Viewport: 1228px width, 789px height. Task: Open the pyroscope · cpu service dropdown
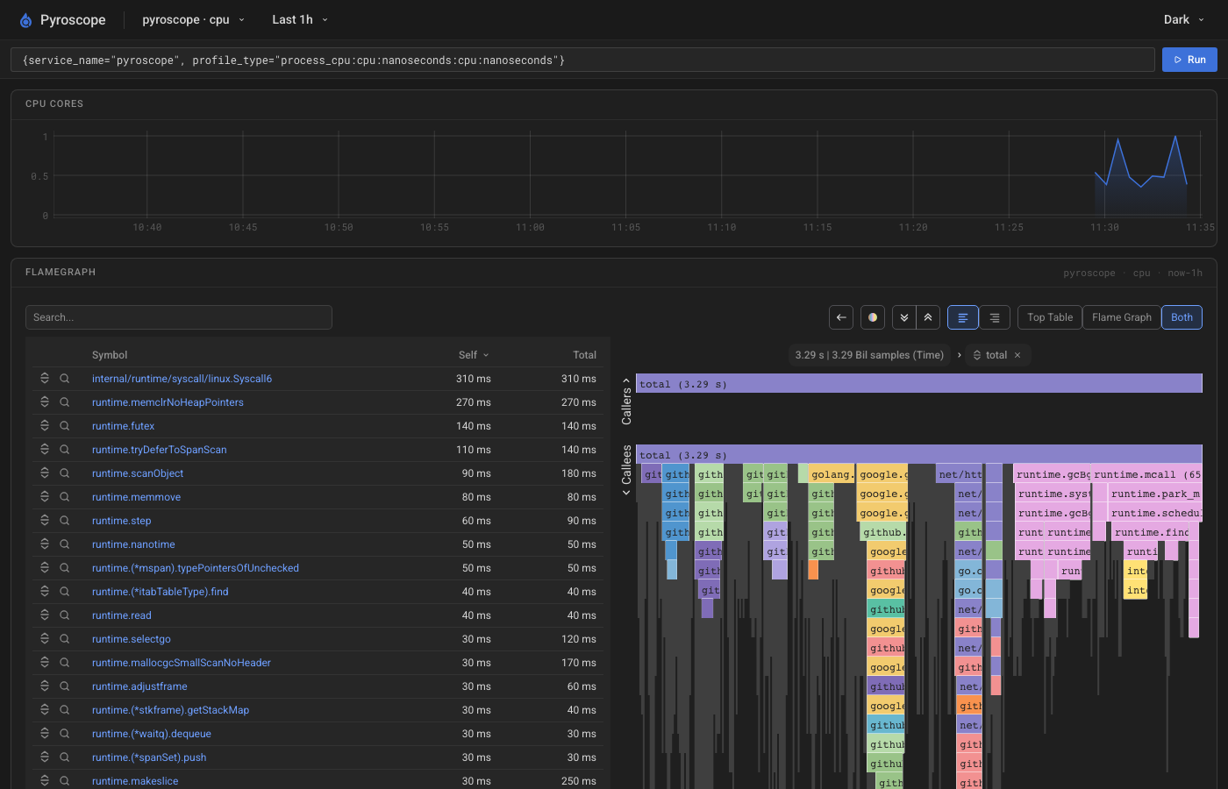(x=193, y=19)
